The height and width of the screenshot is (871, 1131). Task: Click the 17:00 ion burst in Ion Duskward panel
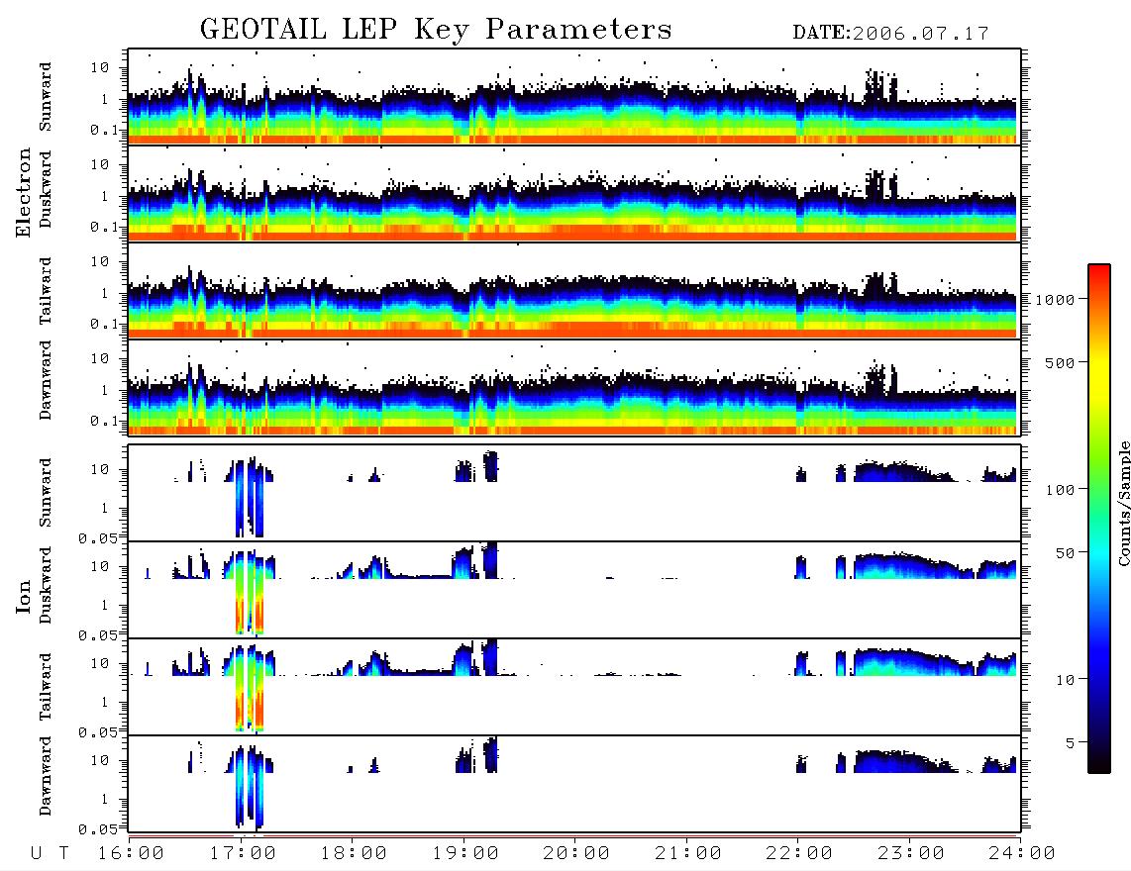click(x=250, y=592)
